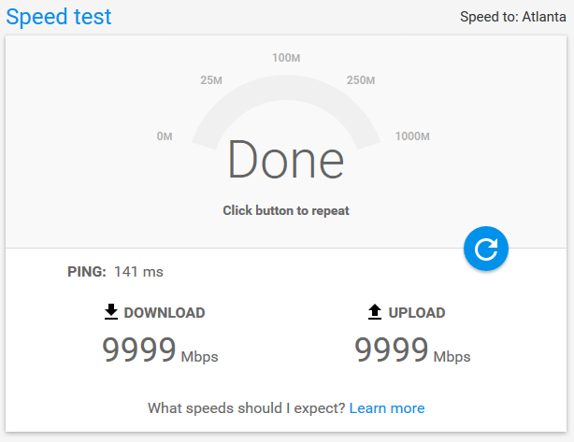
Task: Click the blue repeat test button
Action: point(486,249)
